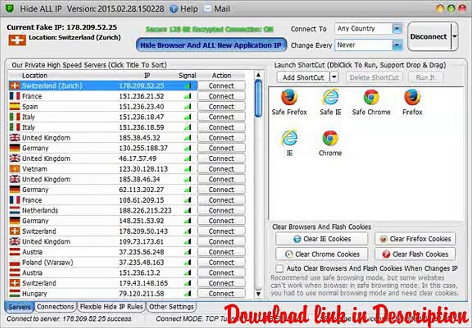This screenshot has height=328, width=472.
Task: Click the Swiss flag beside current location
Action: click(x=17, y=41)
